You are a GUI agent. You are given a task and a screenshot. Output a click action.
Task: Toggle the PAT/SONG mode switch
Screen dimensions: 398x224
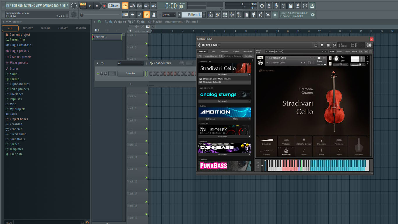pyautogui.click(x=83, y=6)
